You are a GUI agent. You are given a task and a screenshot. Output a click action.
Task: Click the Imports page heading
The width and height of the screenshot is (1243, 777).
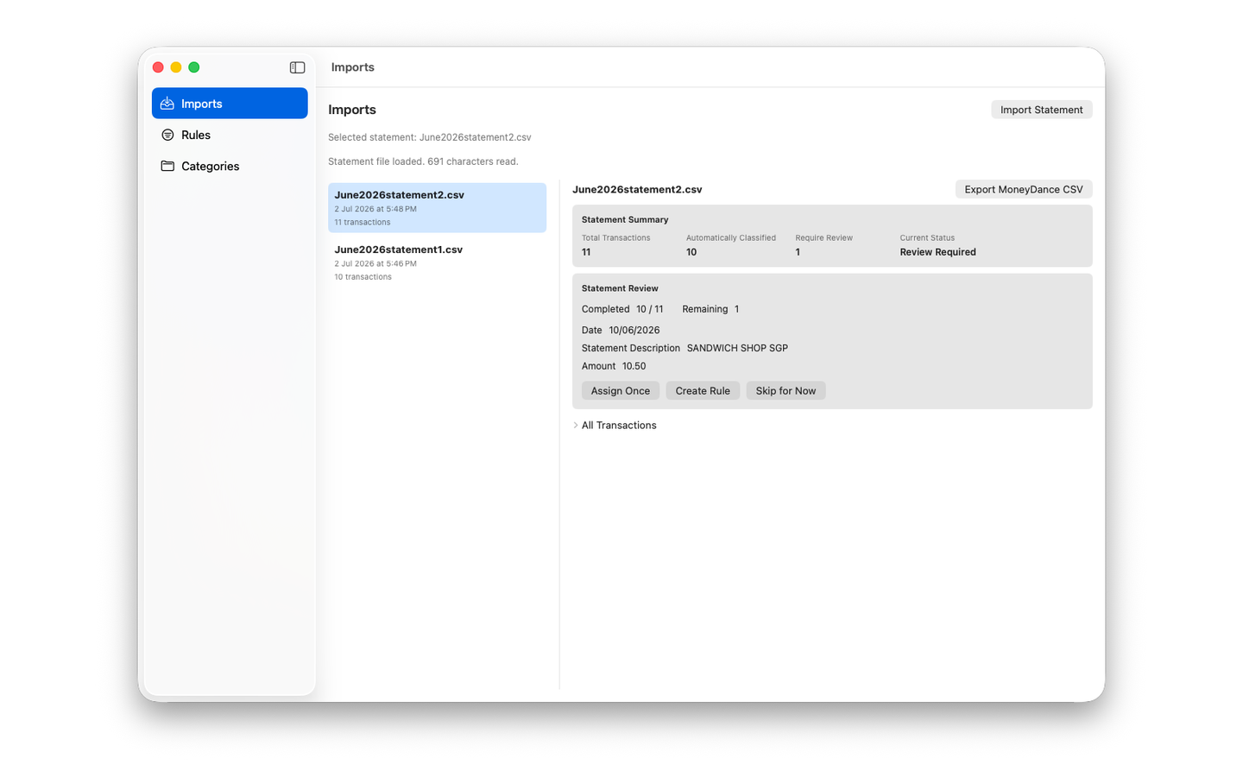coord(352,110)
